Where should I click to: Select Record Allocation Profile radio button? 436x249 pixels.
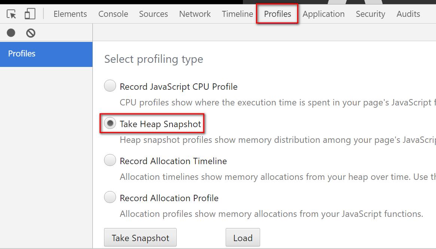pos(110,197)
